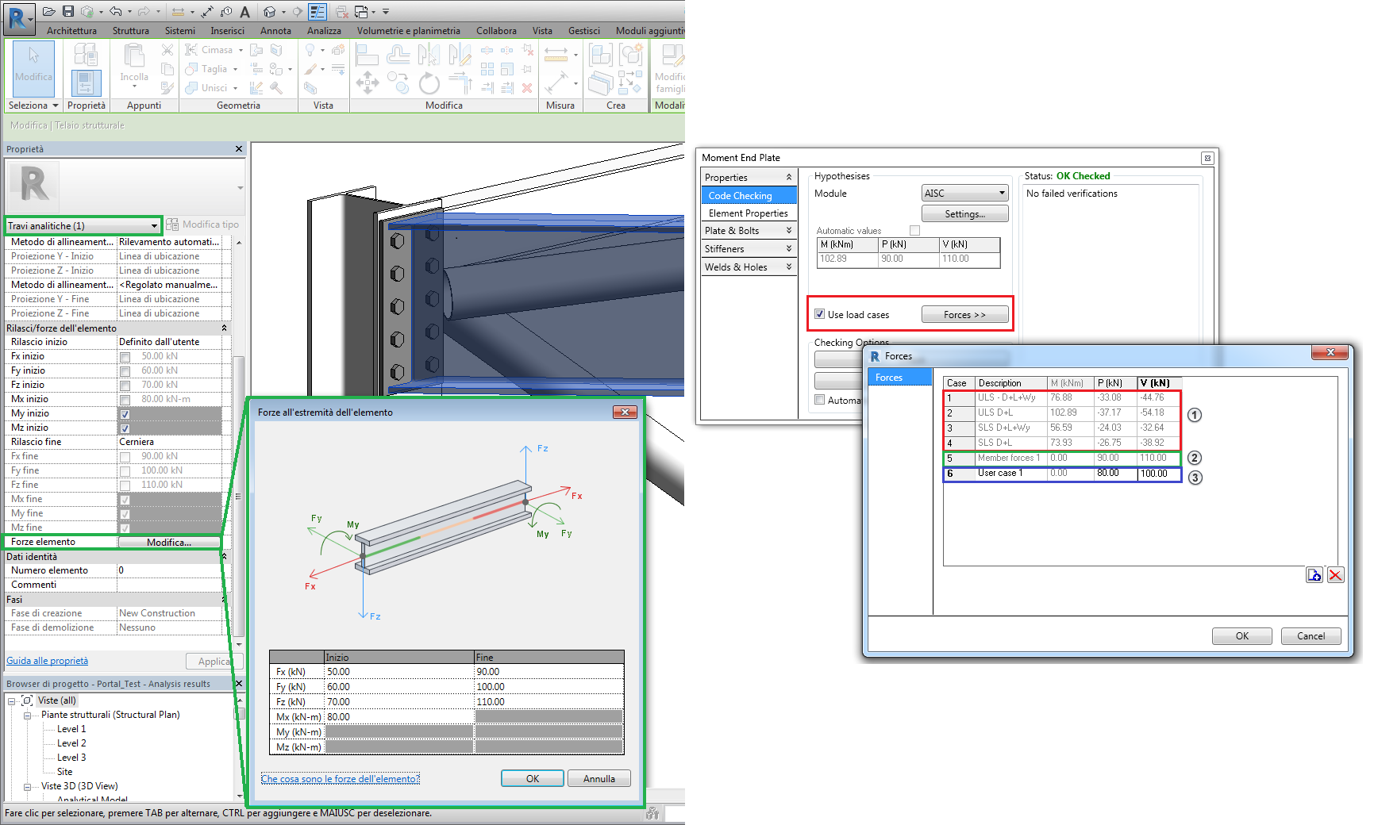Screen dimensions: 1378x825
Task: Select the Level 2 structural plan
Action: 71,743
